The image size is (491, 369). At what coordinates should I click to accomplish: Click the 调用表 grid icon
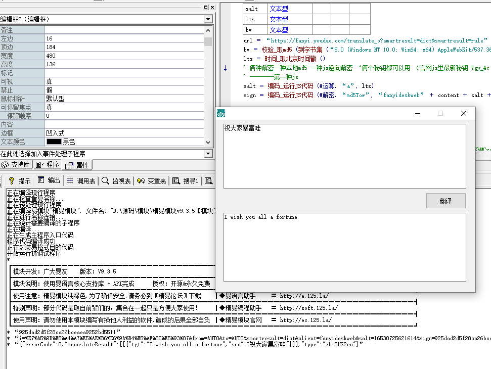(x=70, y=181)
